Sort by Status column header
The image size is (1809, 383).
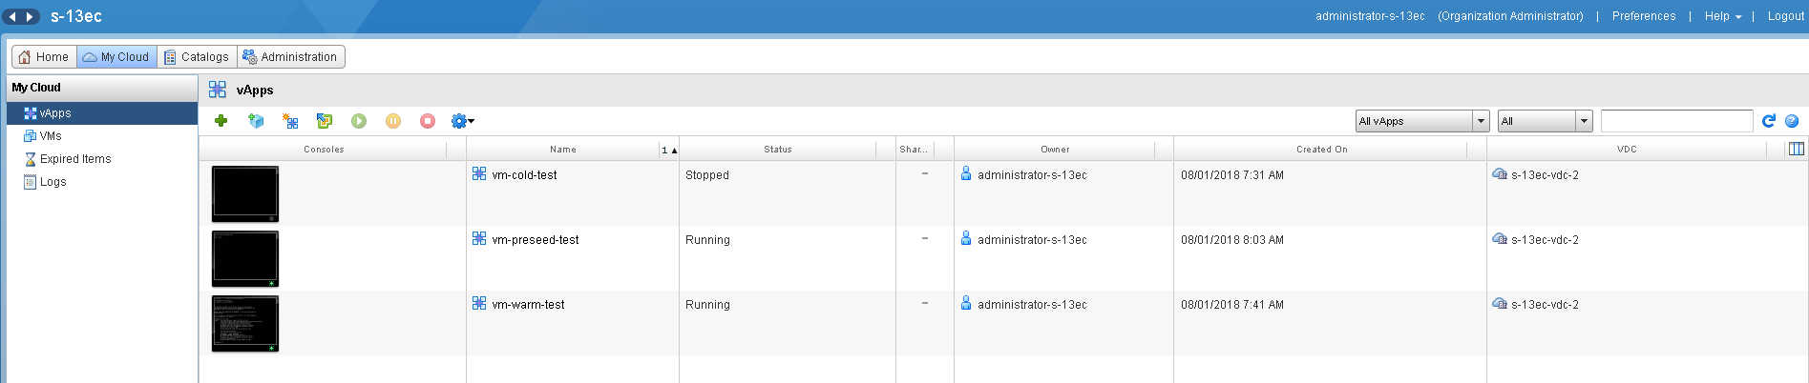tap(778, 149)
